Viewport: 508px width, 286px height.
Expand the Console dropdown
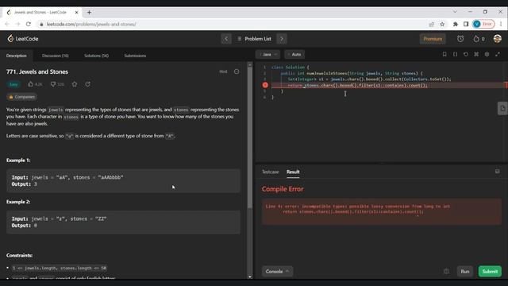click(x=277, y=272)
